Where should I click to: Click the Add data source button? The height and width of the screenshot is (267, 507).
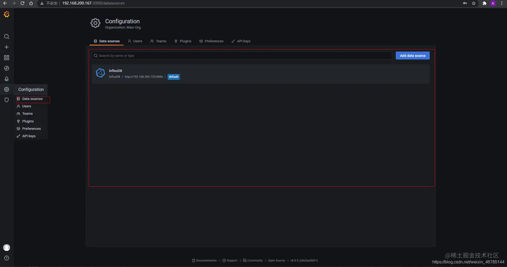[412, 56]
